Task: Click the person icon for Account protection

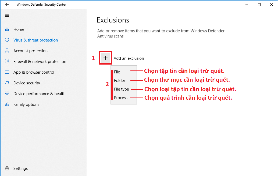Action: click(x=7, y=51)
